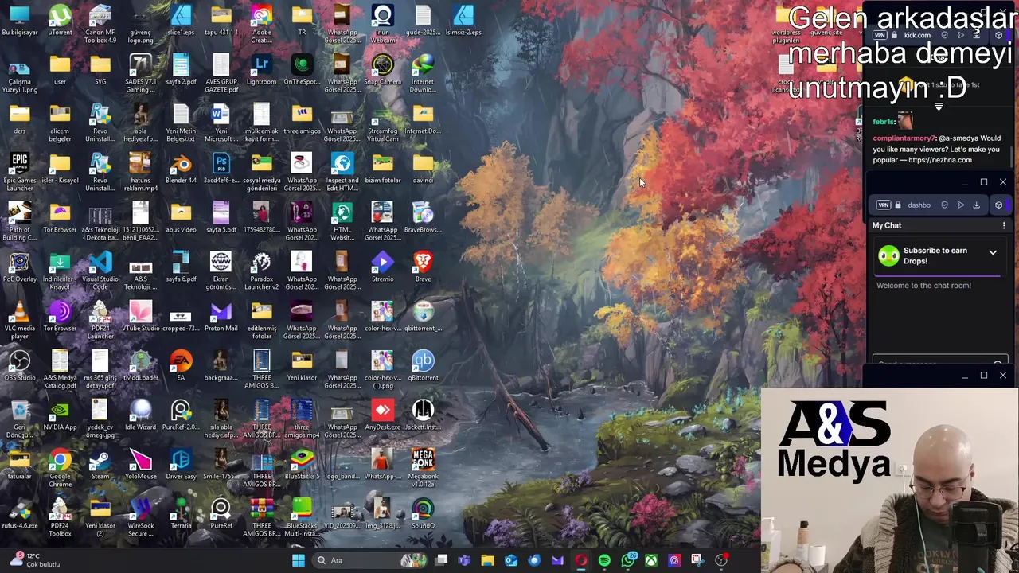Select the YoloMouse icon
1019x573 pixels.
click(140, 465)
